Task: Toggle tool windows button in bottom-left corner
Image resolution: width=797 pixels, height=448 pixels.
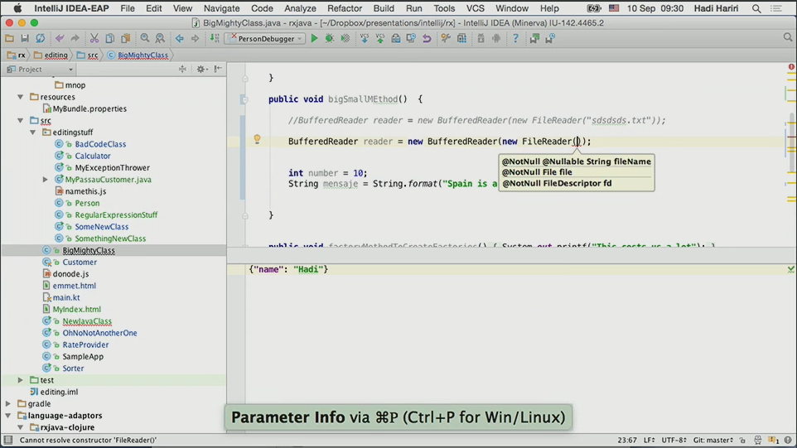Action: [7, 441]
